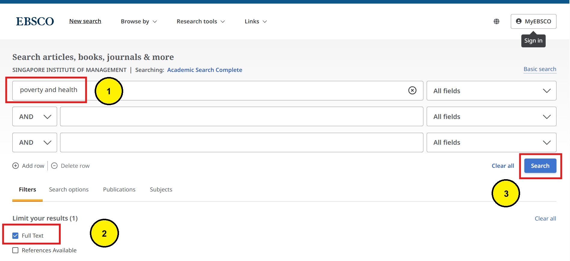The height and width of the screenshot is (261, 570).
Task: Switch to the Subjects tab
Action: pyautogui.click(x=161, y=189)
